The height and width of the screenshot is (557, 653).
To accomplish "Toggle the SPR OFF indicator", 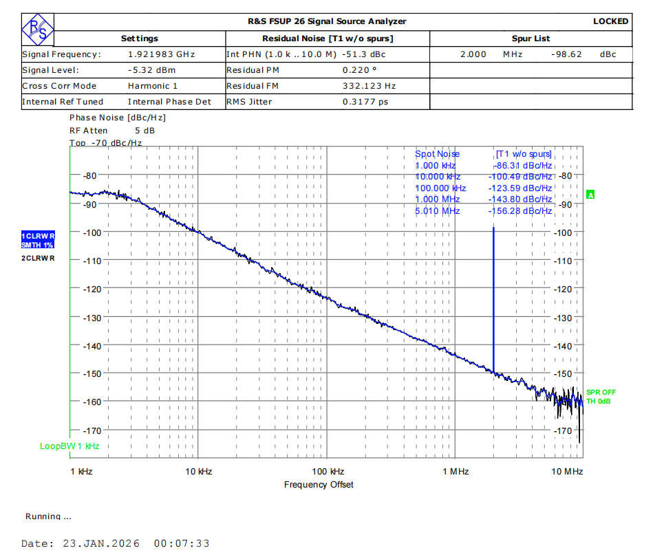I will tap(601, 392).
